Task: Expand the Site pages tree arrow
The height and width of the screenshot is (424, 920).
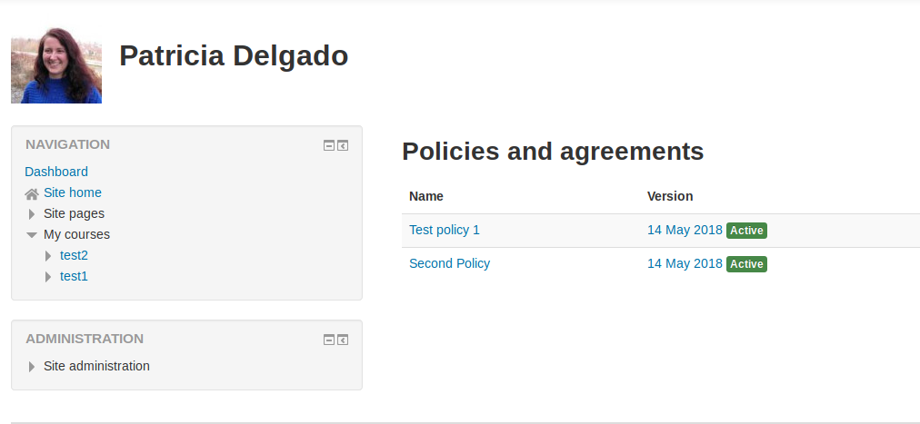Action: click(x=32, y=214)
